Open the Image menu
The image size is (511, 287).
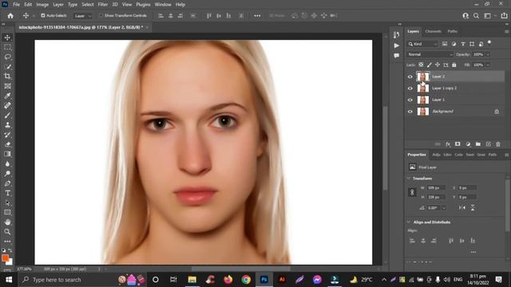pos(42,5)
